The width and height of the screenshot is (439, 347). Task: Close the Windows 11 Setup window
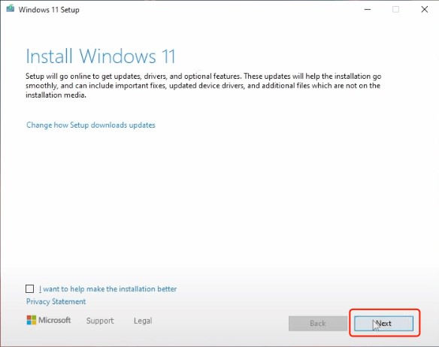click(x=425, y=9)
